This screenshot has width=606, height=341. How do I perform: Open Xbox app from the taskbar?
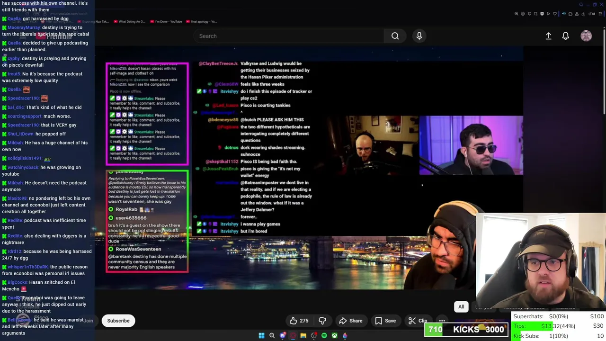pos(334,336)
